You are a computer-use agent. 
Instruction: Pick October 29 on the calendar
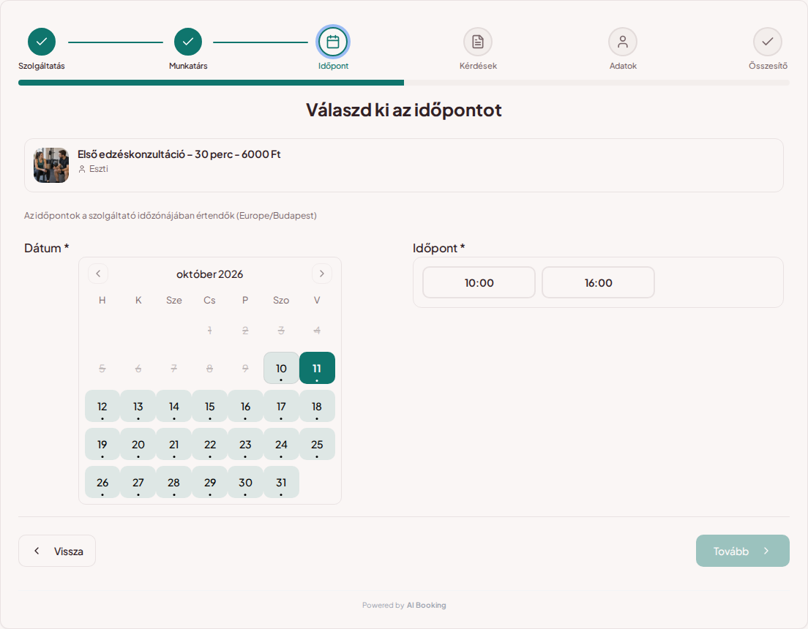pos(210,482)
